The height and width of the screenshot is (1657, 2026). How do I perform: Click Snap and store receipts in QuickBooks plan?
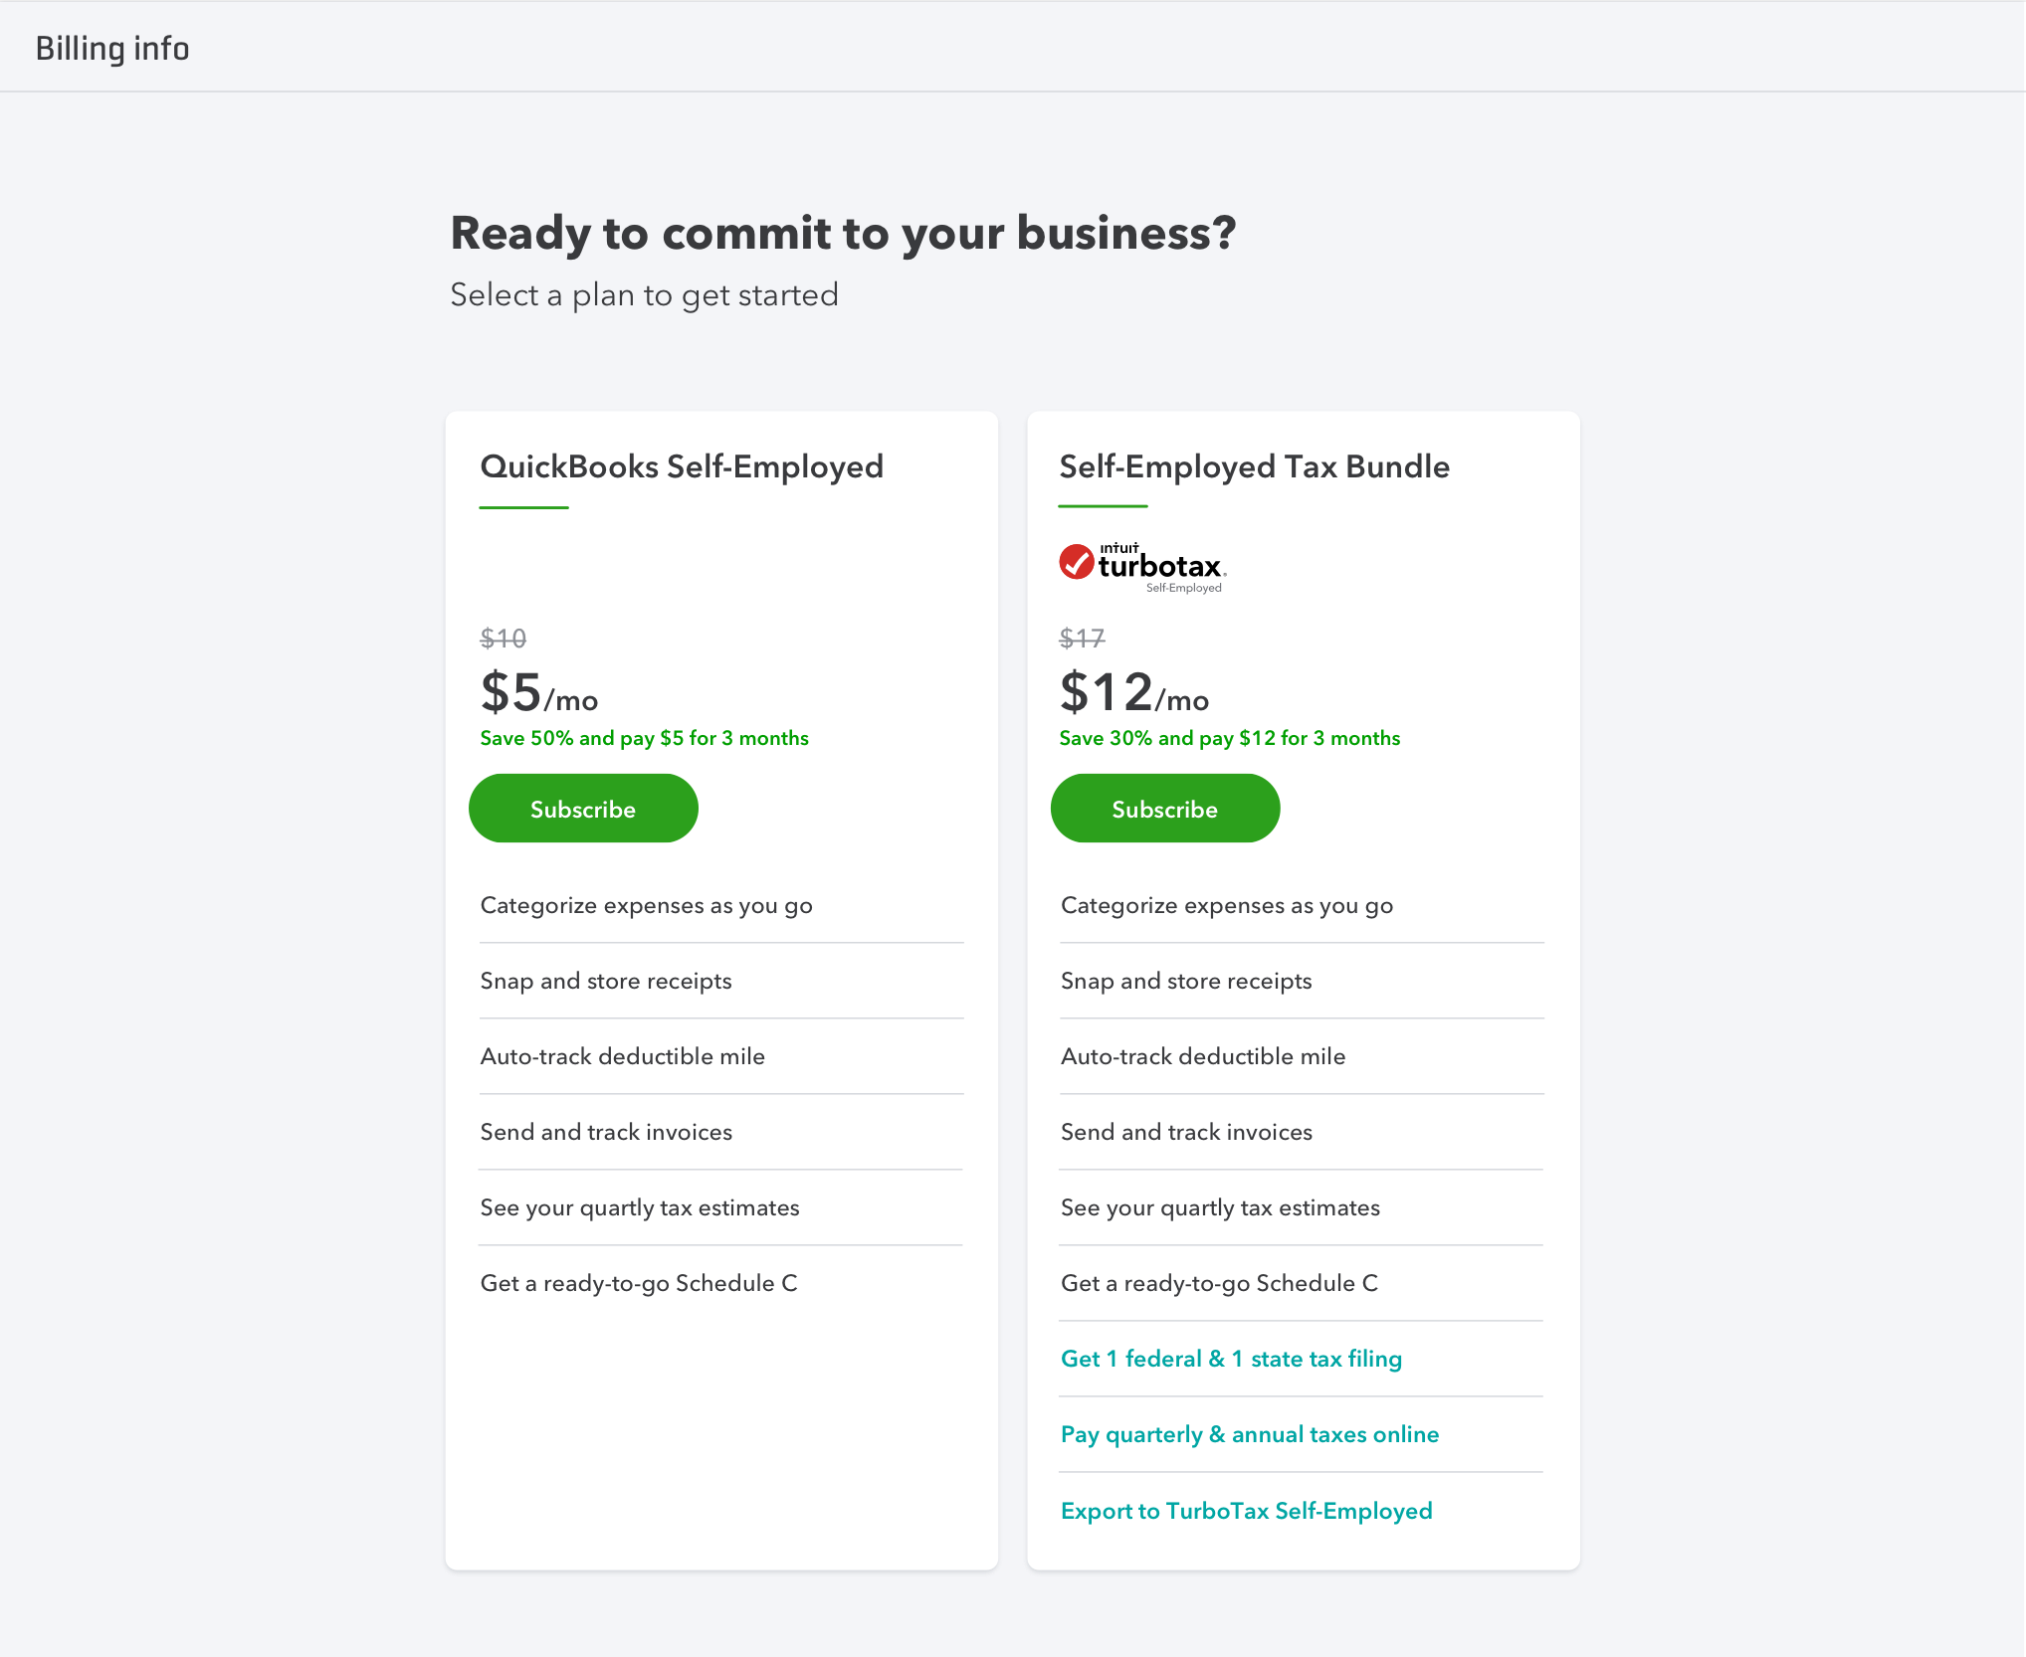point(605,981)
